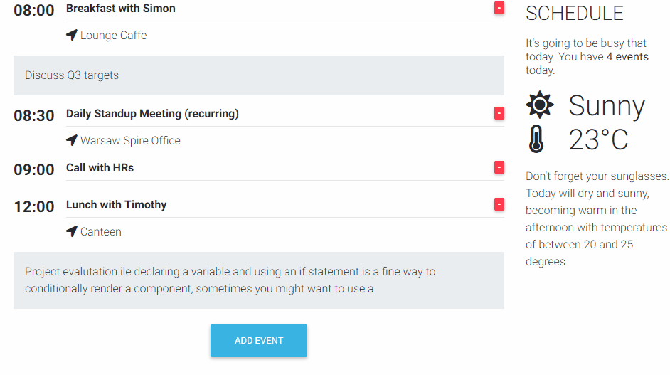Click the Discuss Q3 targets description box
This screenshot has height=375, width=670.
pos(258,75)
